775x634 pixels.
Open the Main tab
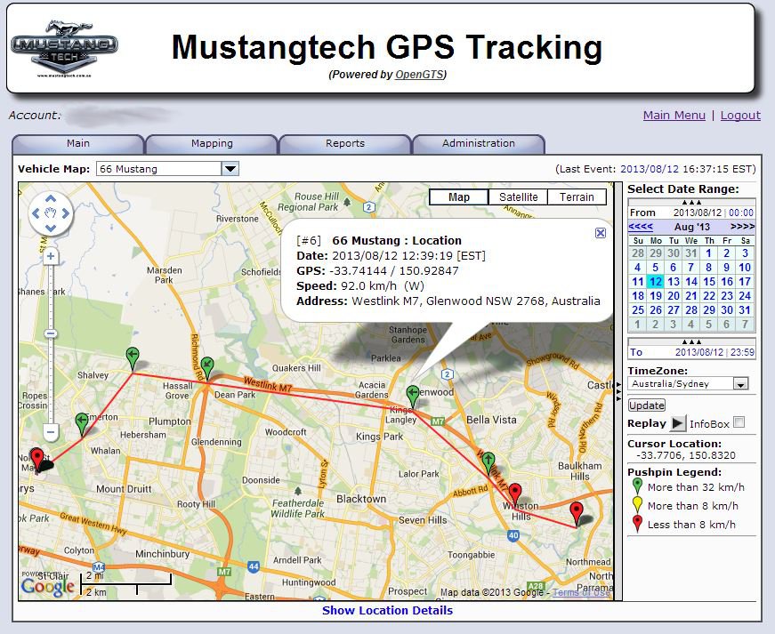pyautogui.click(x=78, y=144)
